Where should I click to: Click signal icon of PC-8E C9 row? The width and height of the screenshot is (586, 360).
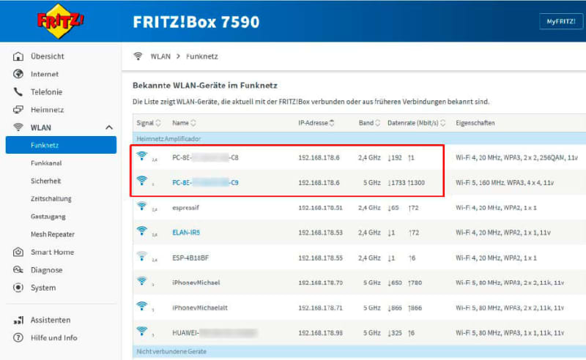click(141, 181)
